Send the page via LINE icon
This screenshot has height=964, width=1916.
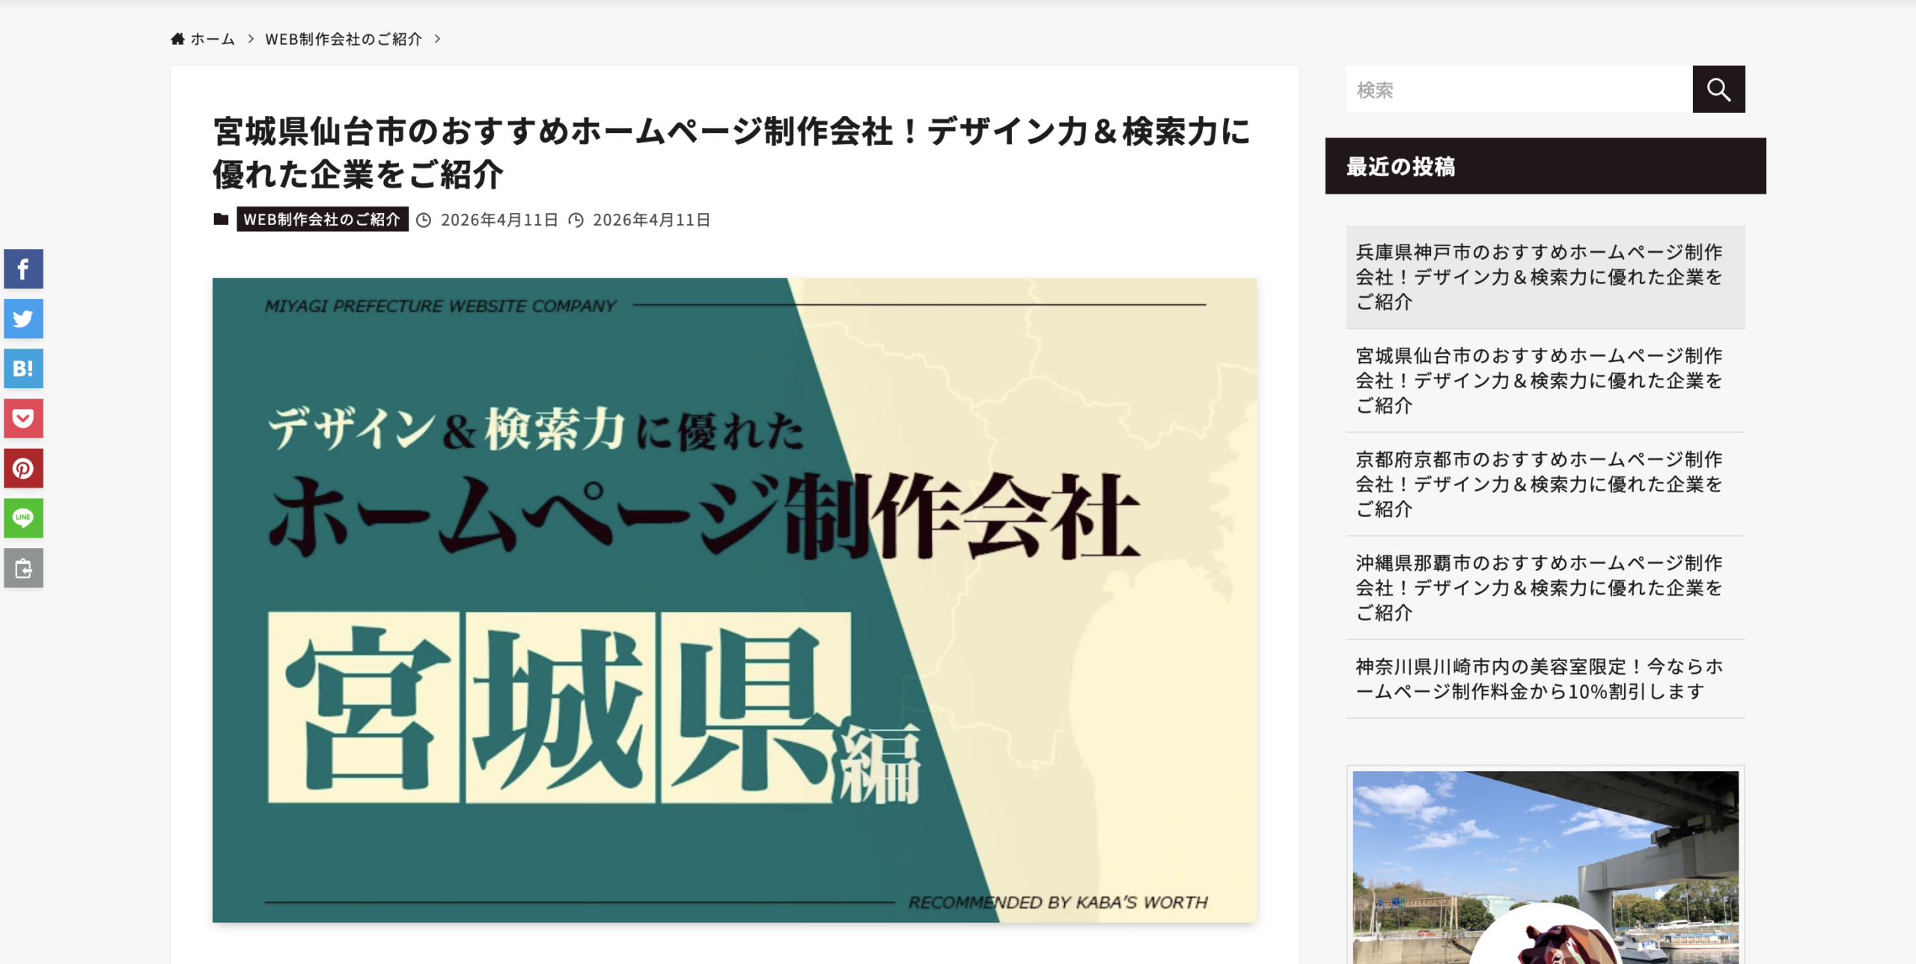click(x=23, y=518)
